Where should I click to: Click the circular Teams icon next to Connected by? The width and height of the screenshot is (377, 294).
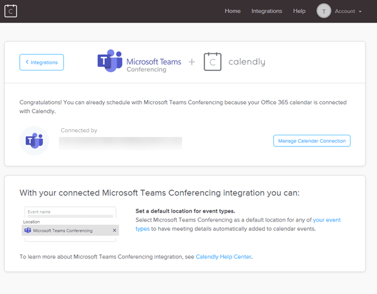point(34,141)
